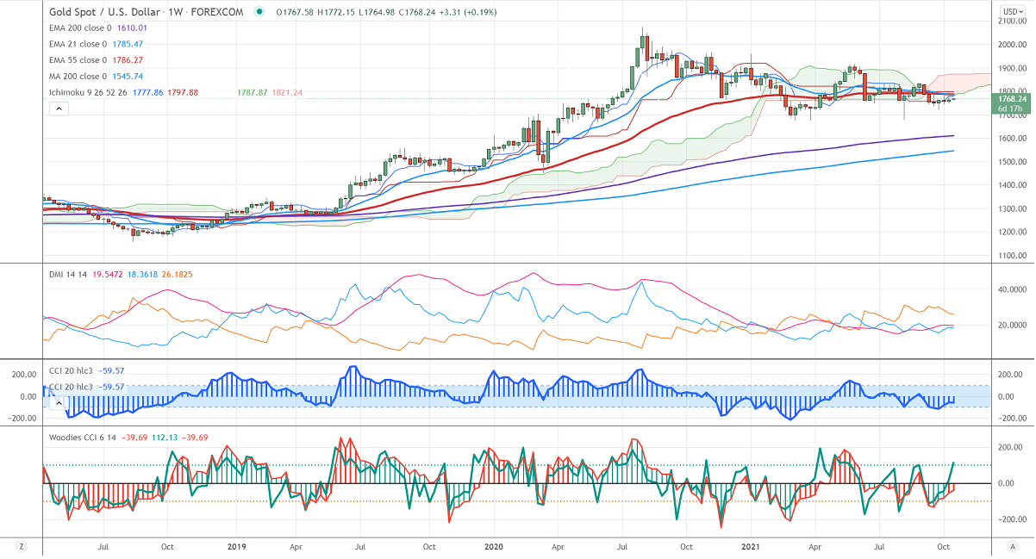
Task: Click the 2020 label on the time axis
Action: 493,546
